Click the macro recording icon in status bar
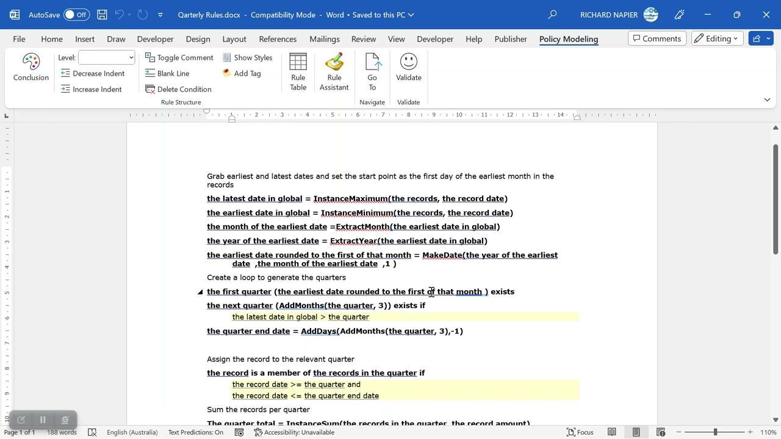781x439 pixels. click(239, 432)
